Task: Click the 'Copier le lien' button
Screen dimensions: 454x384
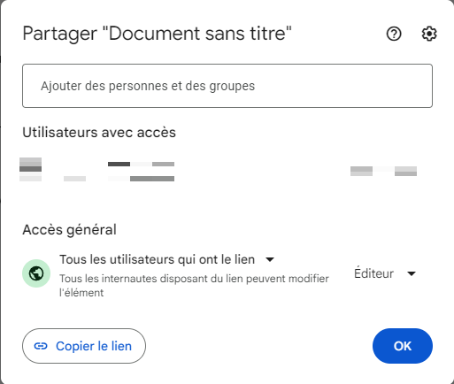Action: pos(84,346)
